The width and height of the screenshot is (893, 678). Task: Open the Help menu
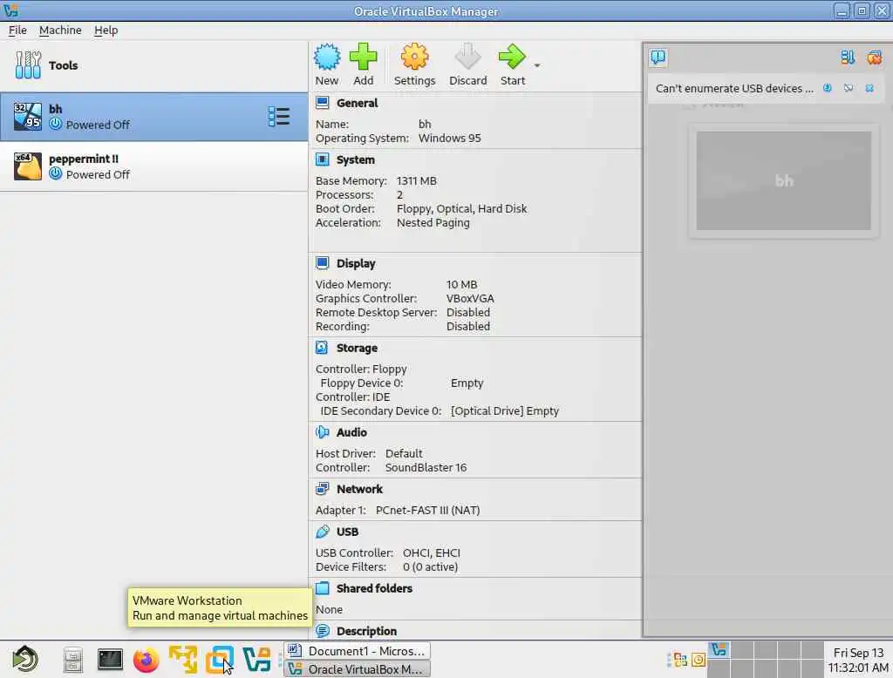(106, 31)
